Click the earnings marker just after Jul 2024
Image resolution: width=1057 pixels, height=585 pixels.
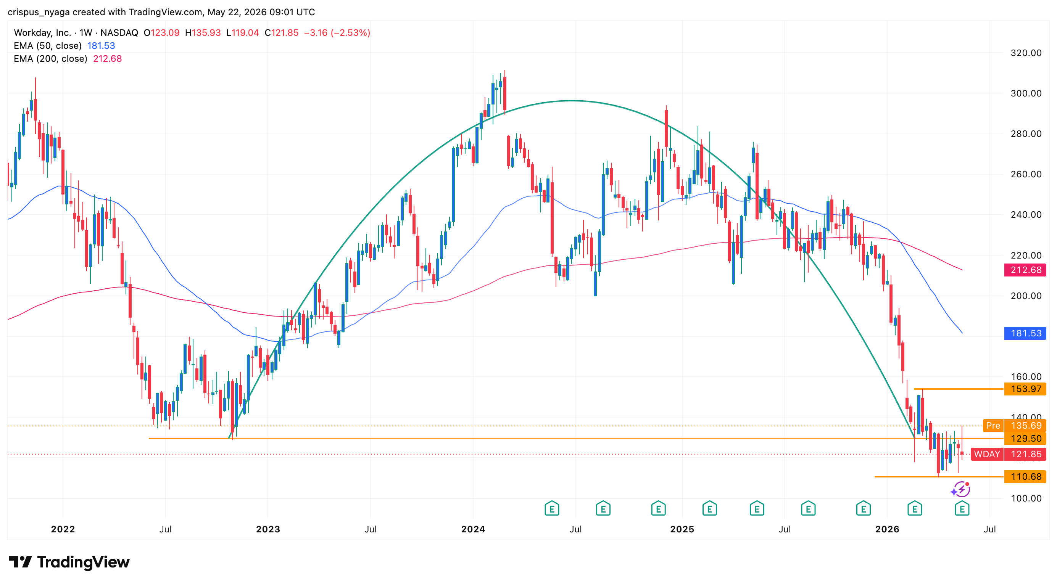click(x=603, y=509)
